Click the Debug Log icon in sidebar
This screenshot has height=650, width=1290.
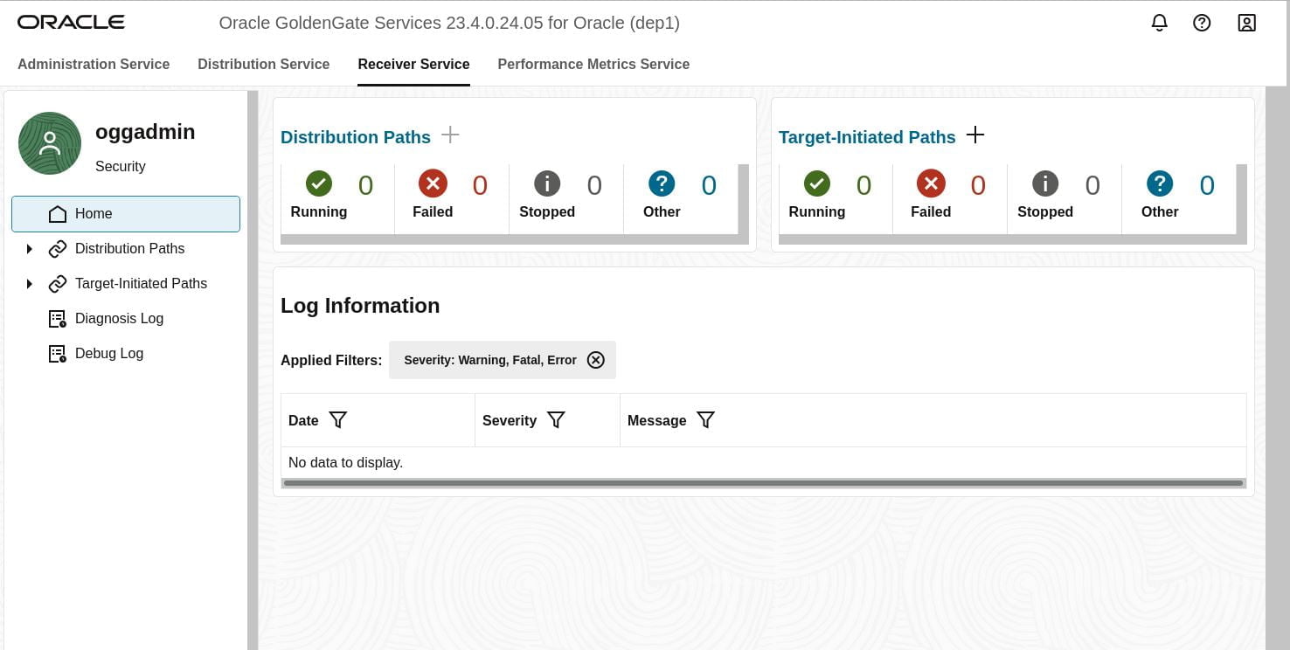click(x=58, y=354)
